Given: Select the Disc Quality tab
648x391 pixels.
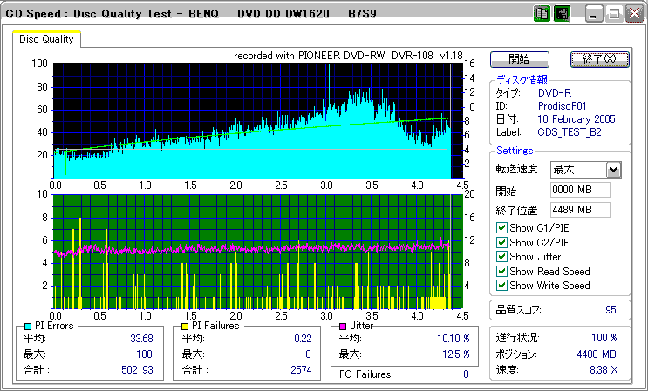Looking at the screenshot, I should pyautogui.click(x=46, y=39).
